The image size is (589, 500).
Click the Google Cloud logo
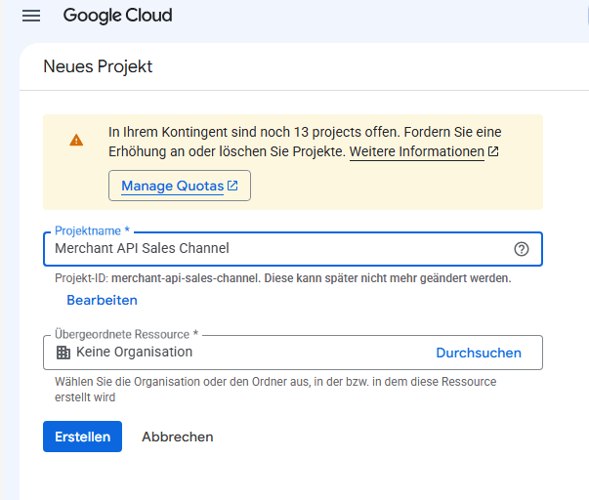tap(117, 16)
